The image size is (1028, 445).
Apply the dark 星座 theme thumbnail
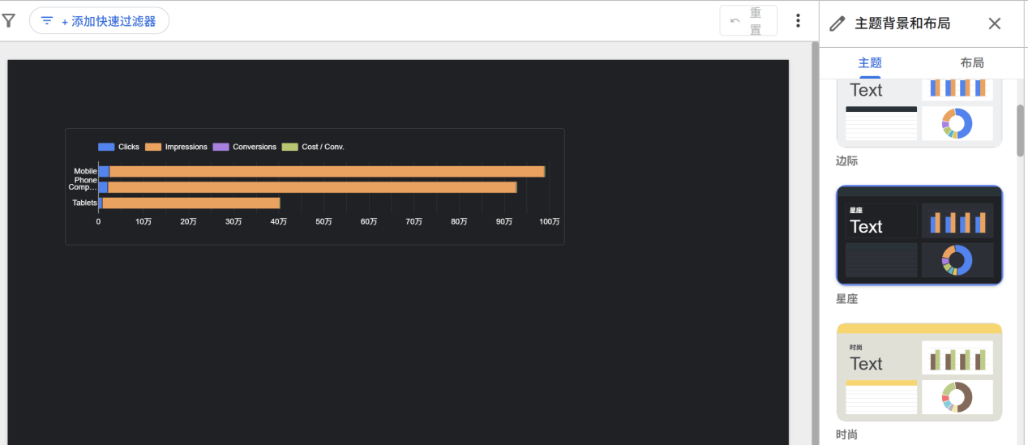[919, 235]
